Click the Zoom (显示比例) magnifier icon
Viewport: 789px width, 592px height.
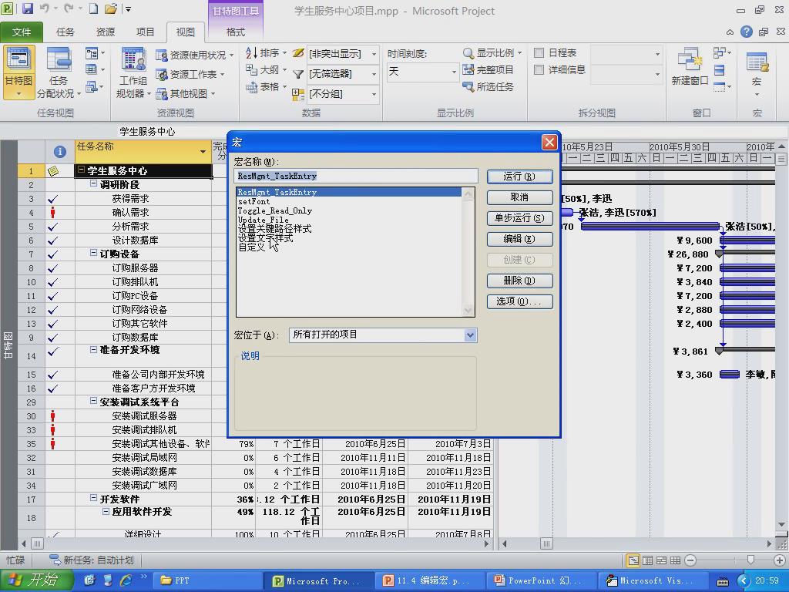point(468,53)
